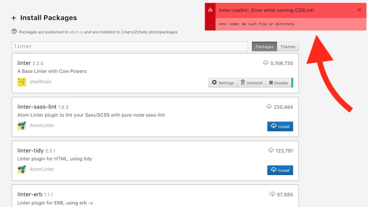The height and width of the screenshot is (207, 368).
Task: Click the help question mark icon
Action: (x=14, y=32)
